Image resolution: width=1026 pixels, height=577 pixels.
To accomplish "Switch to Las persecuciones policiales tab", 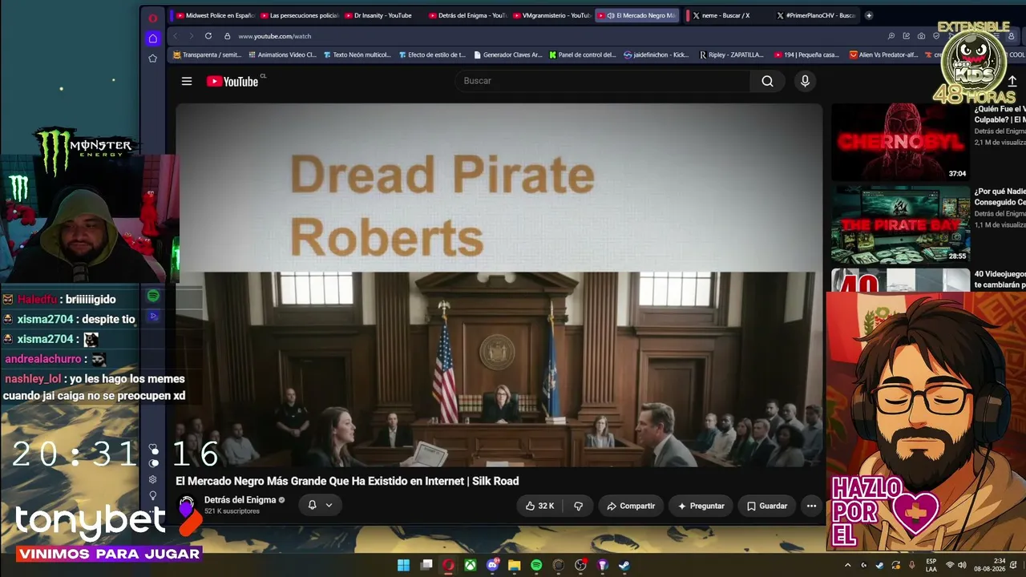I will [300, 15].
